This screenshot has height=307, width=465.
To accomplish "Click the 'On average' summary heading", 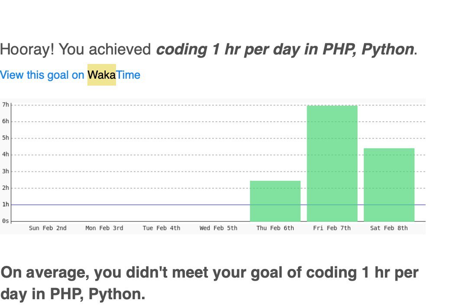I will 210,283.
